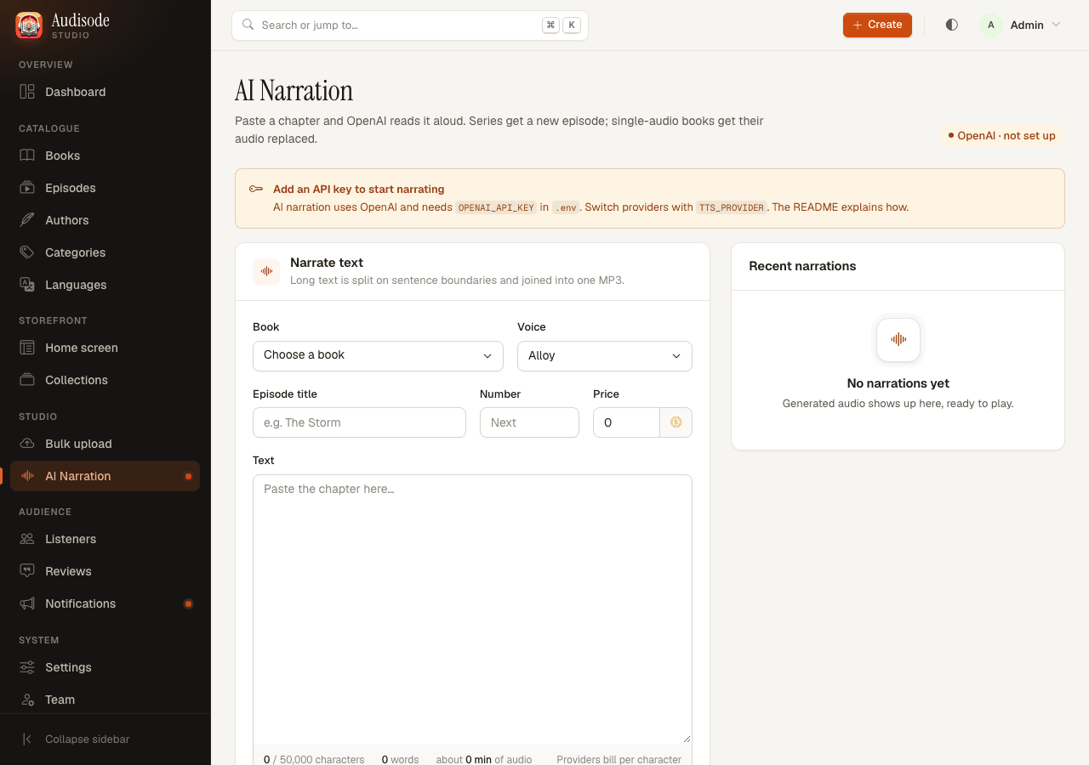
Task: Focus the Search or jump to field
Action: point(410,25)
